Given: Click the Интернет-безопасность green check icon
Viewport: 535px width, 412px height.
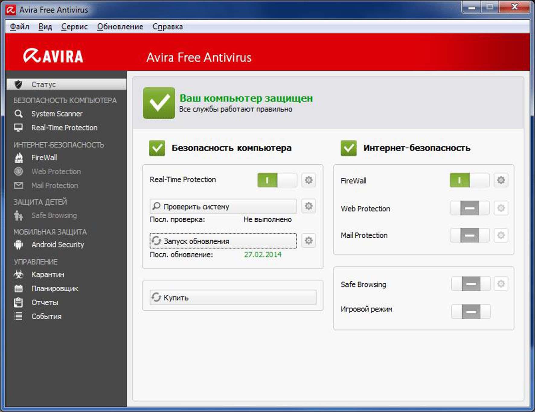Looking at the screenshot, I should (x=349, y=148).
